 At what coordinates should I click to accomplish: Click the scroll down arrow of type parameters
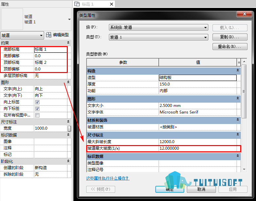click(x=244, y=169)
